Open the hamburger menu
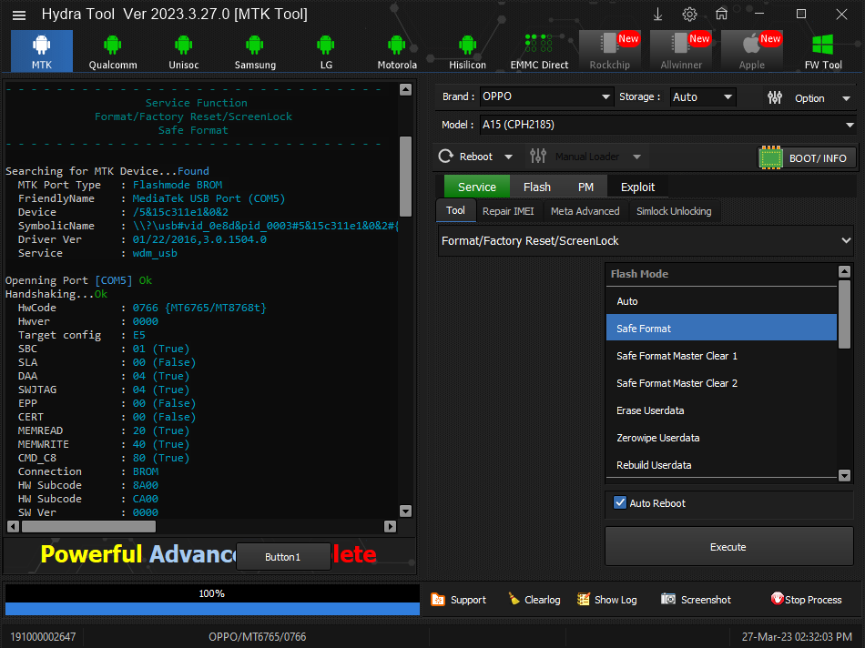The height and width of the screenshot is (648, 865). coord(19,15)
